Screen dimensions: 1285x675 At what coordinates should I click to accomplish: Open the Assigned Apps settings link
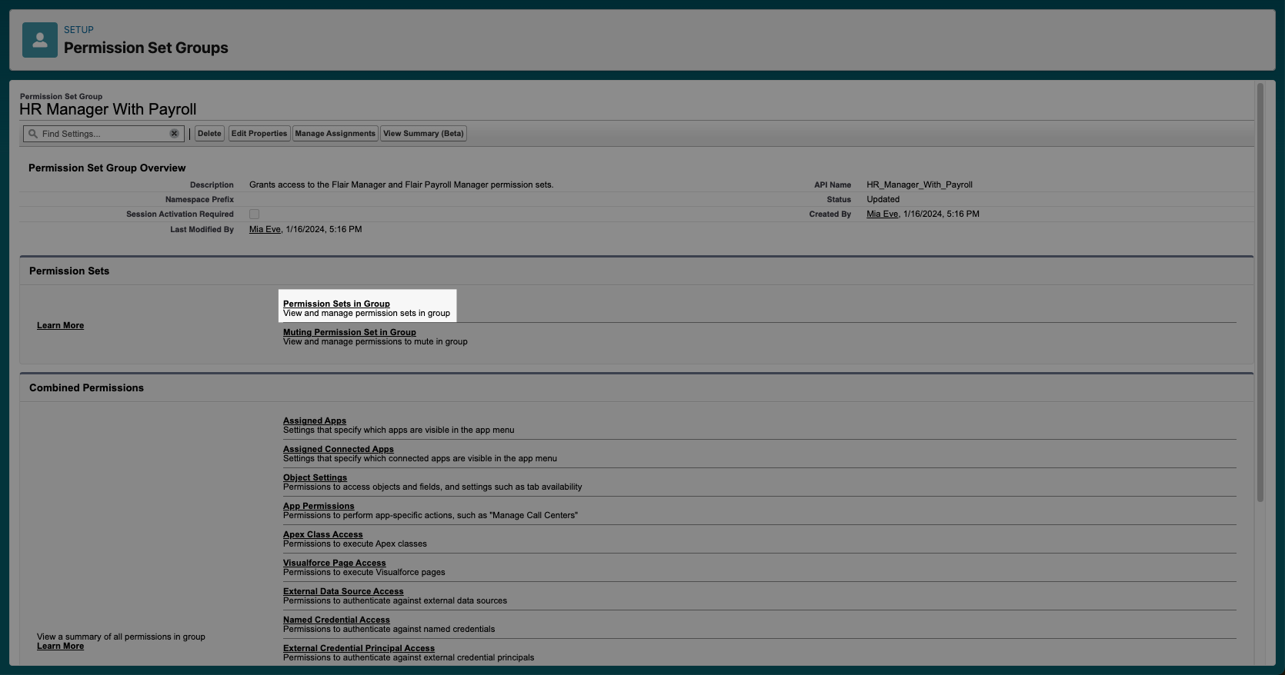pos(315,421)
